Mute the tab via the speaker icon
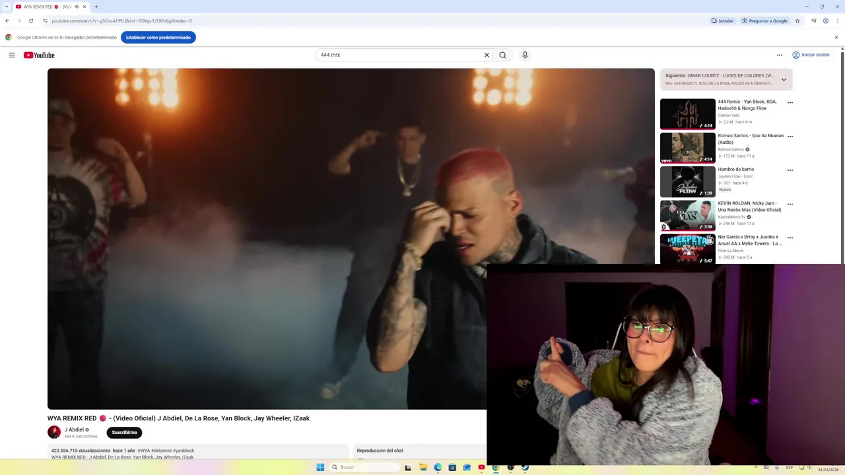The image size is (845, 475). pyautogui.click(x=76, y=7)
